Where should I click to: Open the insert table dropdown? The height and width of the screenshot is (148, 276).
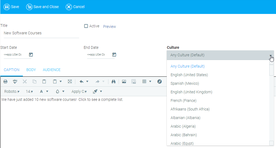point(150,82)
